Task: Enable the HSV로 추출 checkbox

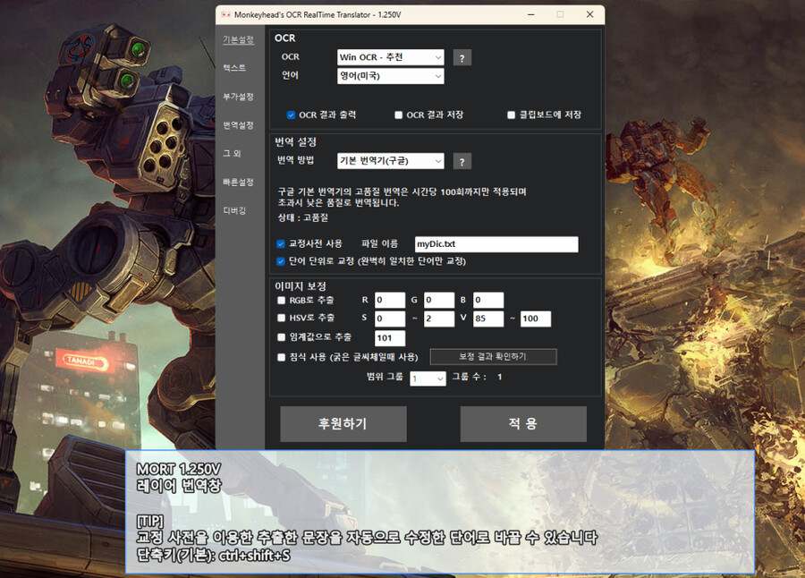Action: pyautogui.click(x=282, y=318)
